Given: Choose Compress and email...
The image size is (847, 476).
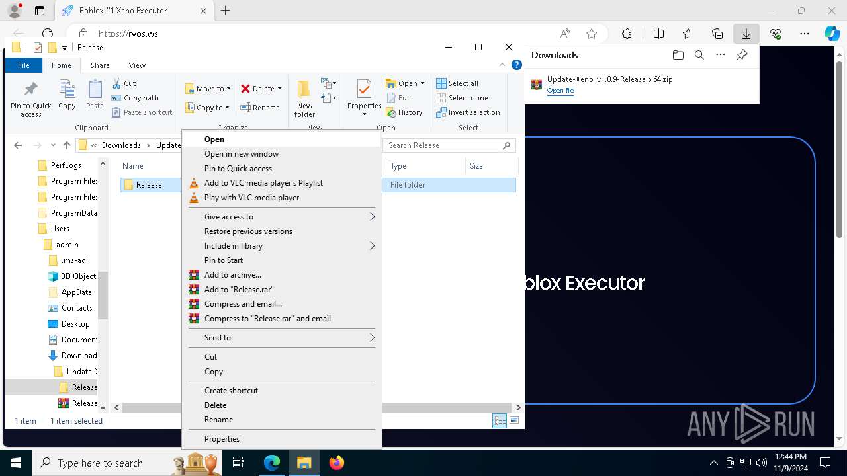Looking at the screenshot, I should pos(282,304).
